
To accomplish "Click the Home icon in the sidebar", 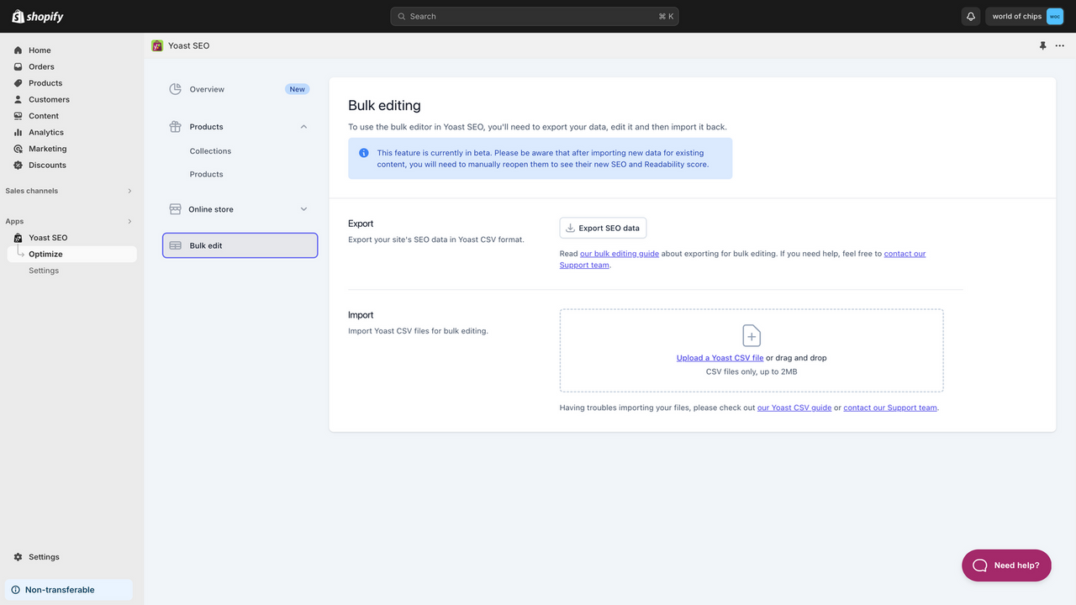I will [x=18, y=50].
